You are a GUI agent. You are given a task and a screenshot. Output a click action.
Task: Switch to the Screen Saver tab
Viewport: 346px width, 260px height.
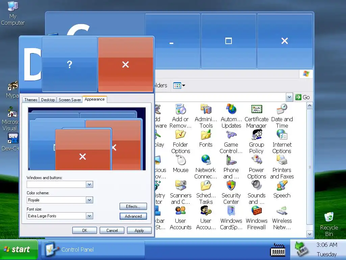tap(70, 100)
